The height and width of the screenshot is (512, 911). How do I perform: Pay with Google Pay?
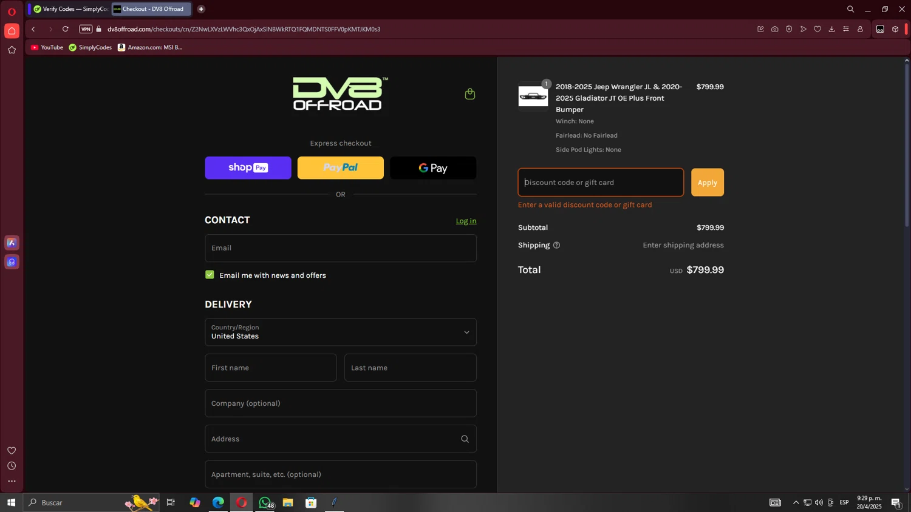[433, 168]
